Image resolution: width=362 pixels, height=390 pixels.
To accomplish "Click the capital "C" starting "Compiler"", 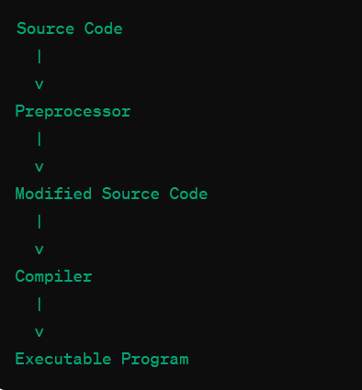I will click(20, 276).
